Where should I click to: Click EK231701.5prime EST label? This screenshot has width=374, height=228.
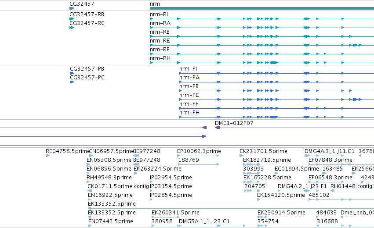click(263, 151)
